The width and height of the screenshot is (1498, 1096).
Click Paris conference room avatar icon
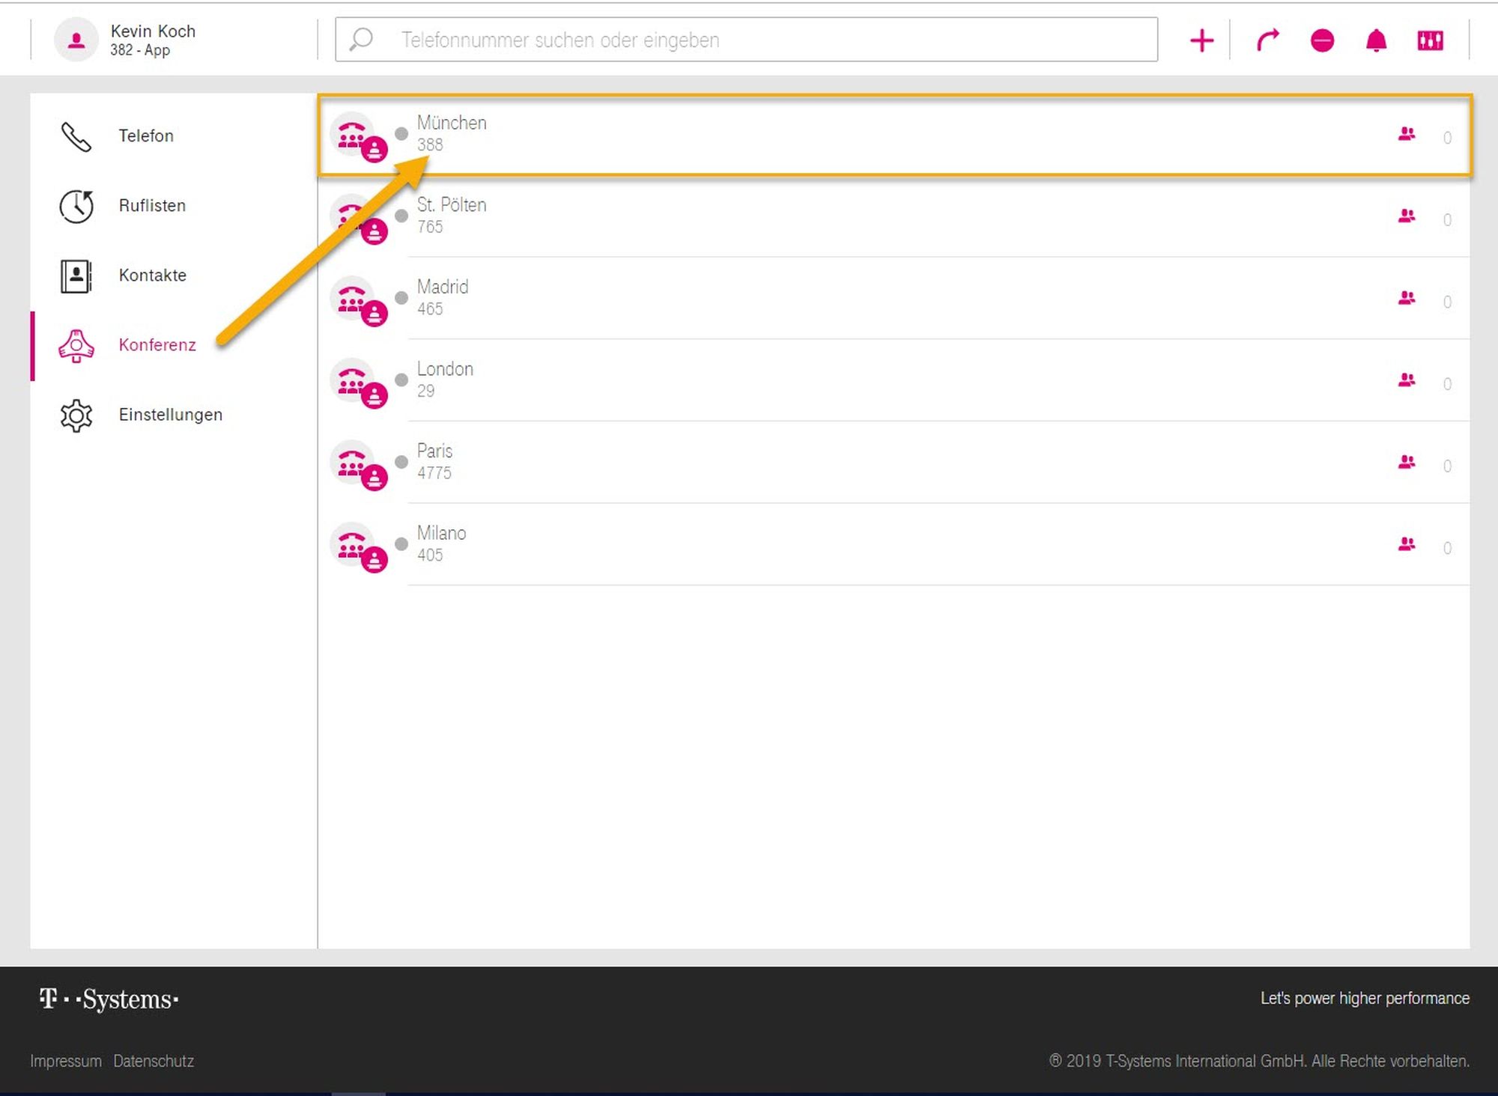pyautogui.click(x=354, y=463)
